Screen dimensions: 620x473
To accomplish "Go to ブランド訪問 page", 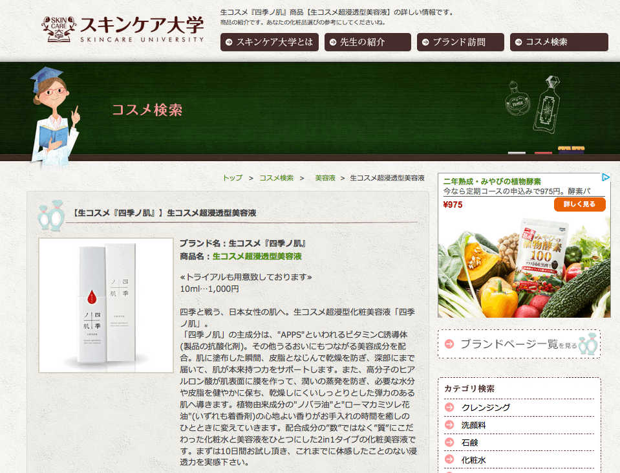I will [460, 42].
